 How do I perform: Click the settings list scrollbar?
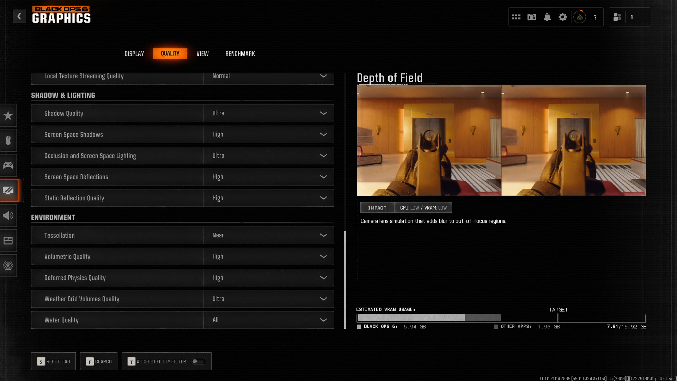(x=345, y=279)
